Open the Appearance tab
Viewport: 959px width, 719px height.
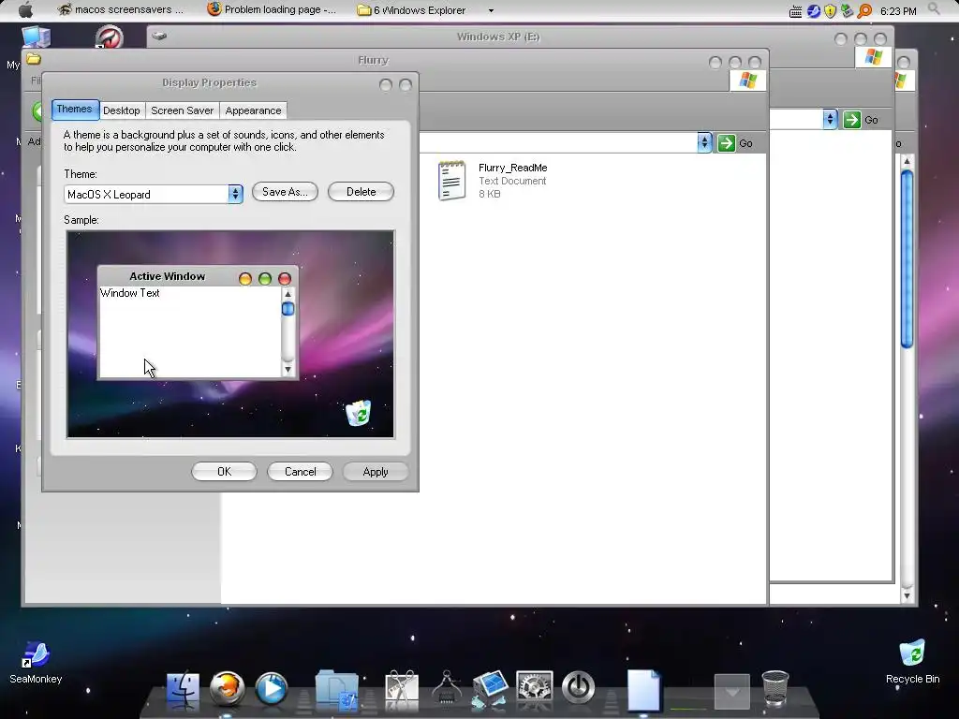tap(253, 110)
